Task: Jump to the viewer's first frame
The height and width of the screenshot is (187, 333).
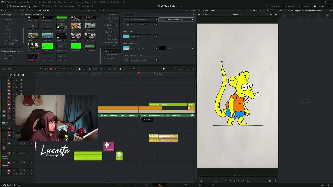Action: pos(226,181)
